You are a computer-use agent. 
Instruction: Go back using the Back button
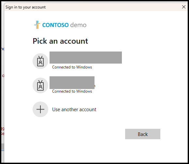(143, 134)
